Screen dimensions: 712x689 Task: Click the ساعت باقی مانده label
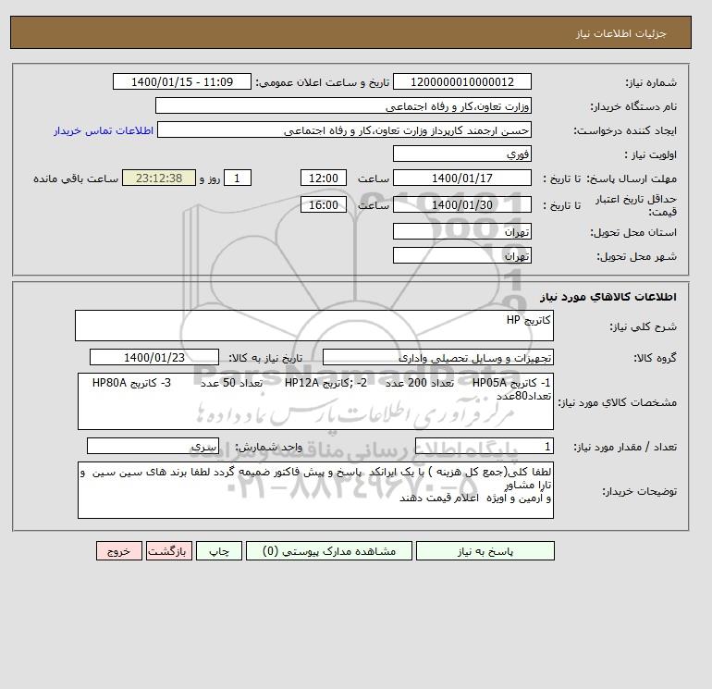coord(76,178)
